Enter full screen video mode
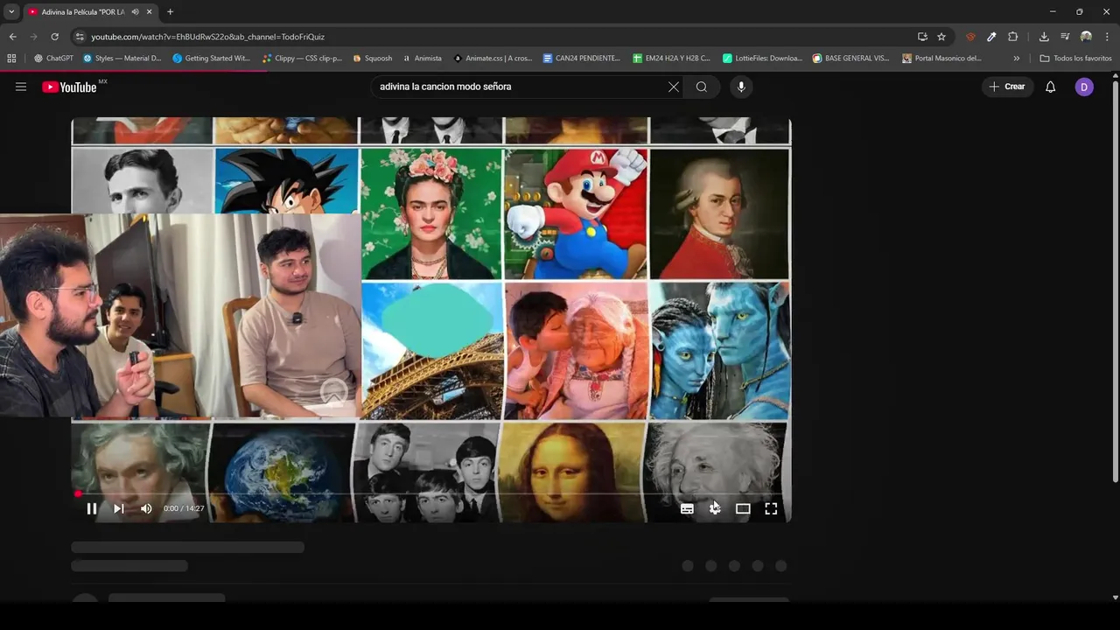This screenshot has height=630, width=1120. click(771, 508)
